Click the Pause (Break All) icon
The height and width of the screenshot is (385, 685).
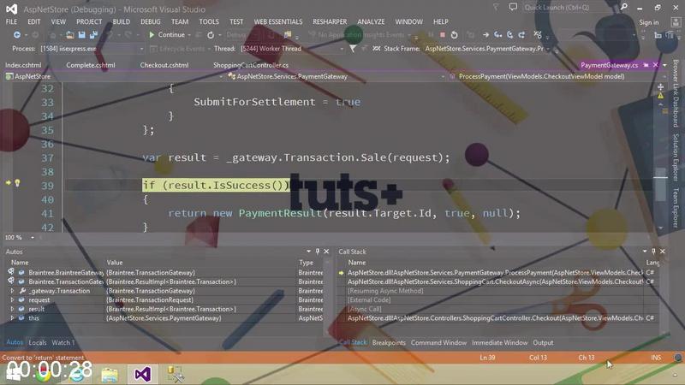(431, 35)
